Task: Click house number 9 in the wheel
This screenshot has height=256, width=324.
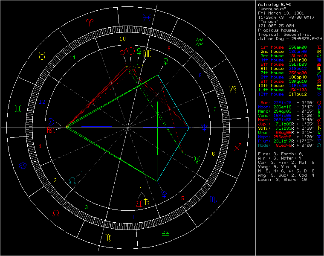Action: pyautogui.click(x=169, y=48)
